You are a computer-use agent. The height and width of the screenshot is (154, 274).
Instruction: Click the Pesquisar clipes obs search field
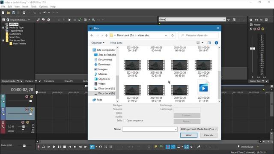pyautogui.click(x=199, y=36)
